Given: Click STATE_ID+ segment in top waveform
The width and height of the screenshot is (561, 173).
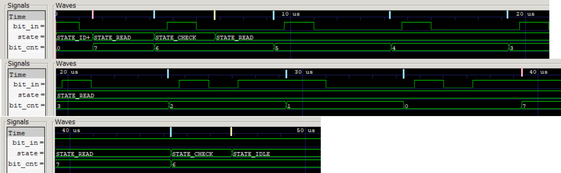Looking at the screenshot, I should pyautogui.click(x=73, y=37).
